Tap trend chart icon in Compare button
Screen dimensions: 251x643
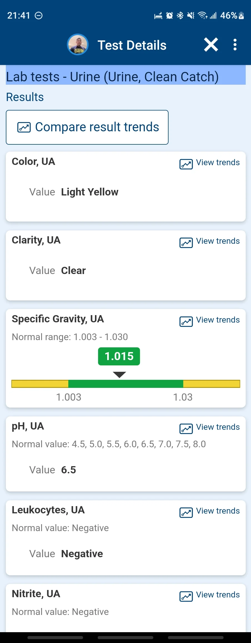pyautogui.click(x=24, y=127)
